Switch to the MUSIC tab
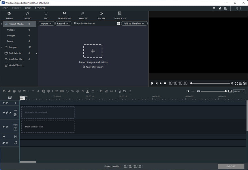The width and height of the screenshot is (248, 170). (28, 16)
